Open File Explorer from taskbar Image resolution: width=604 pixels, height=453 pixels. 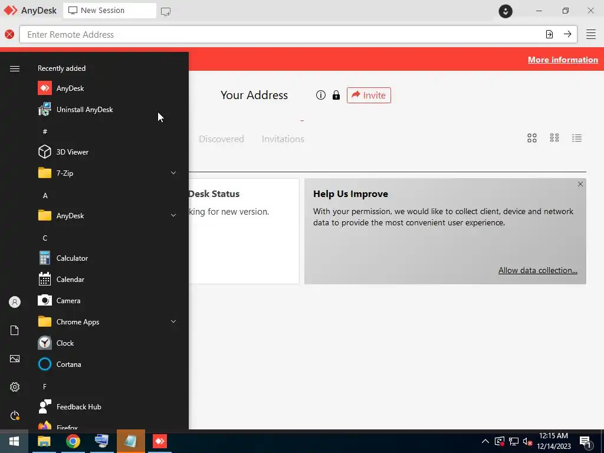44,441
